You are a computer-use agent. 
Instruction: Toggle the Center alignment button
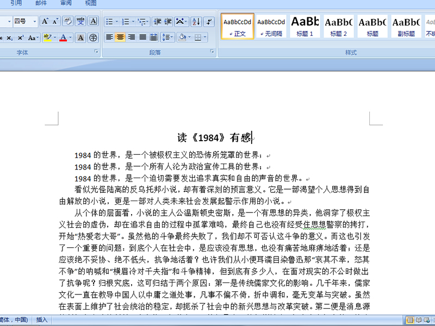pos(120,37)
